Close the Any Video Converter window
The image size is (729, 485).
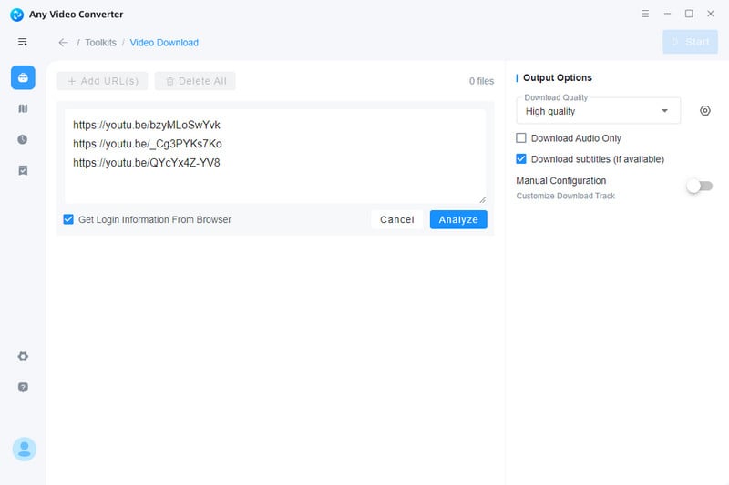711,14
